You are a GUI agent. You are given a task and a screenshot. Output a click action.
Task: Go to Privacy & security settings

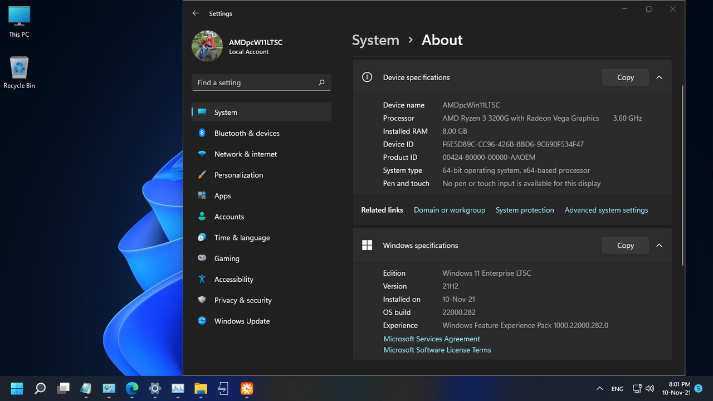243,300
